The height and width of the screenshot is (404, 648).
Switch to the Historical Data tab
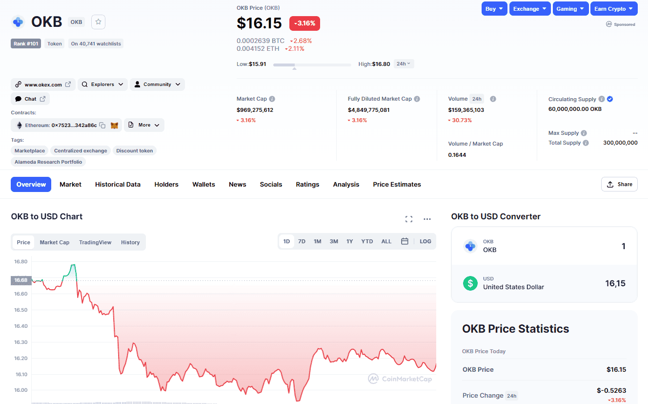pos(118,184)
